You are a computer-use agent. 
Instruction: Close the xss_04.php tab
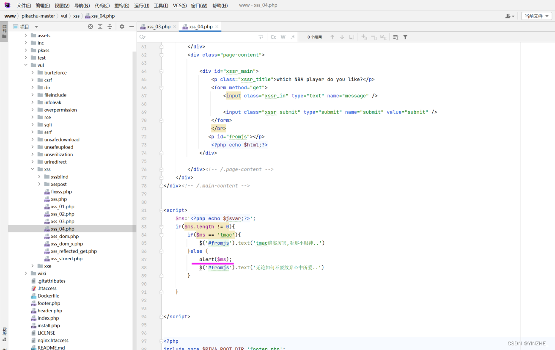tap(217, 27)
